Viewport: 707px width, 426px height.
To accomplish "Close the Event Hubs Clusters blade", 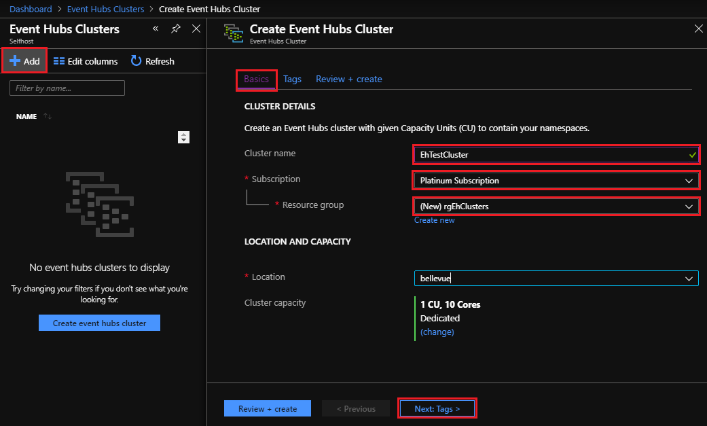I will coord(196,29).
